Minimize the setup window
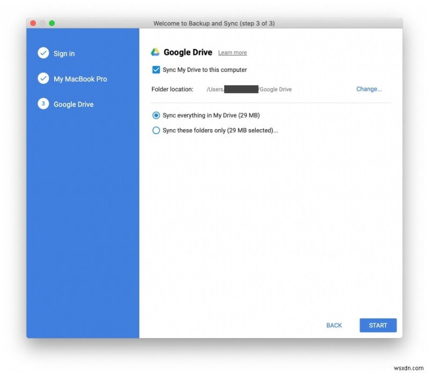Viewport: 429px width, 373px height. point(42,23)
